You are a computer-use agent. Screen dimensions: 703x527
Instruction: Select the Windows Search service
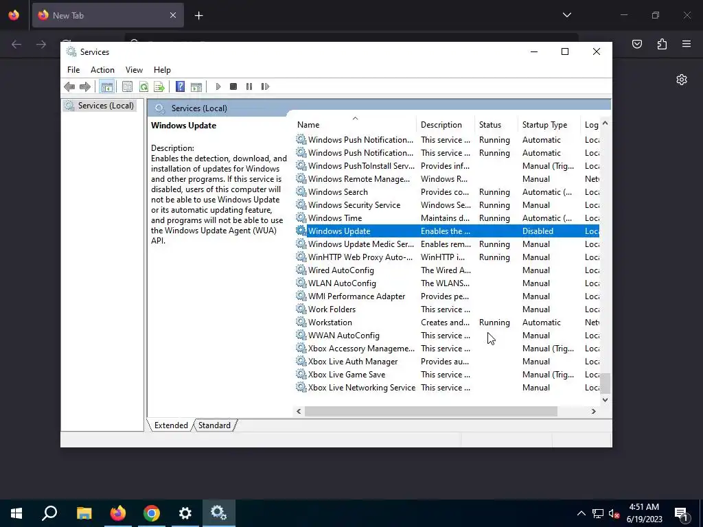click(447, 192)
